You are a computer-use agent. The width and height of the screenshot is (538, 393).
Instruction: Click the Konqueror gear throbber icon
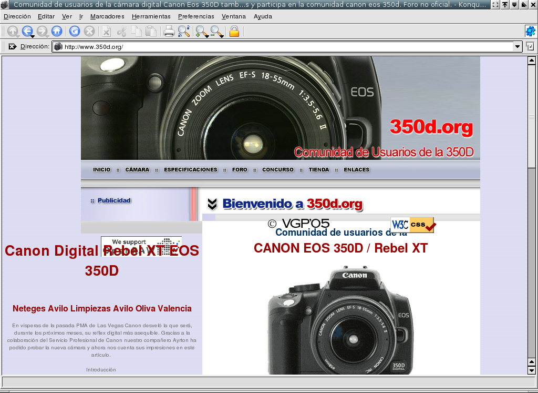pos(530,32)
